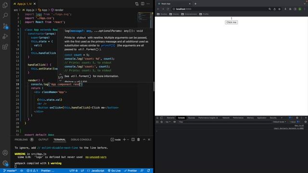
Task: Open the browser three-dot menu
Action: coord(305,9)
